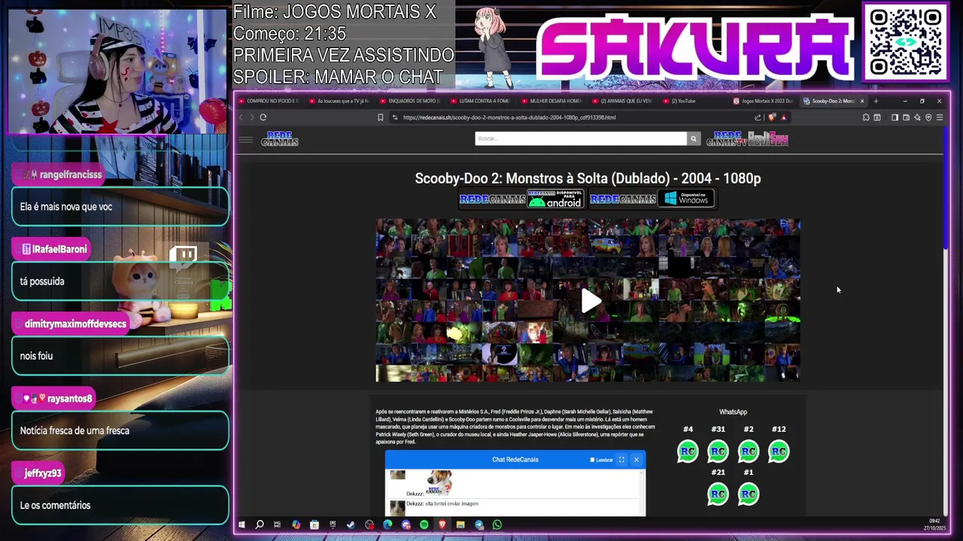Open a new browser tab
Image resolution: width=963 pixels, height=541 pixels.
876,101
